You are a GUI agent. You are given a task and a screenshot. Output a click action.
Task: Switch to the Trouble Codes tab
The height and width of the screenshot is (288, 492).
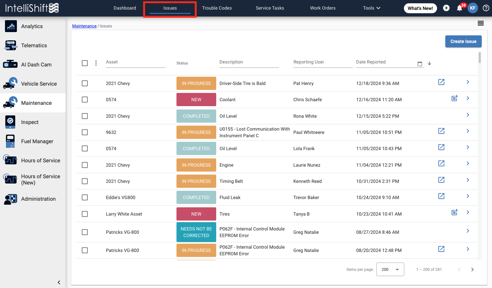[217, 8]
